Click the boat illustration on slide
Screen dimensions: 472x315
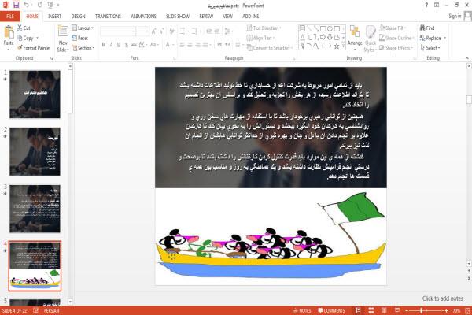(x=271, y=235)
